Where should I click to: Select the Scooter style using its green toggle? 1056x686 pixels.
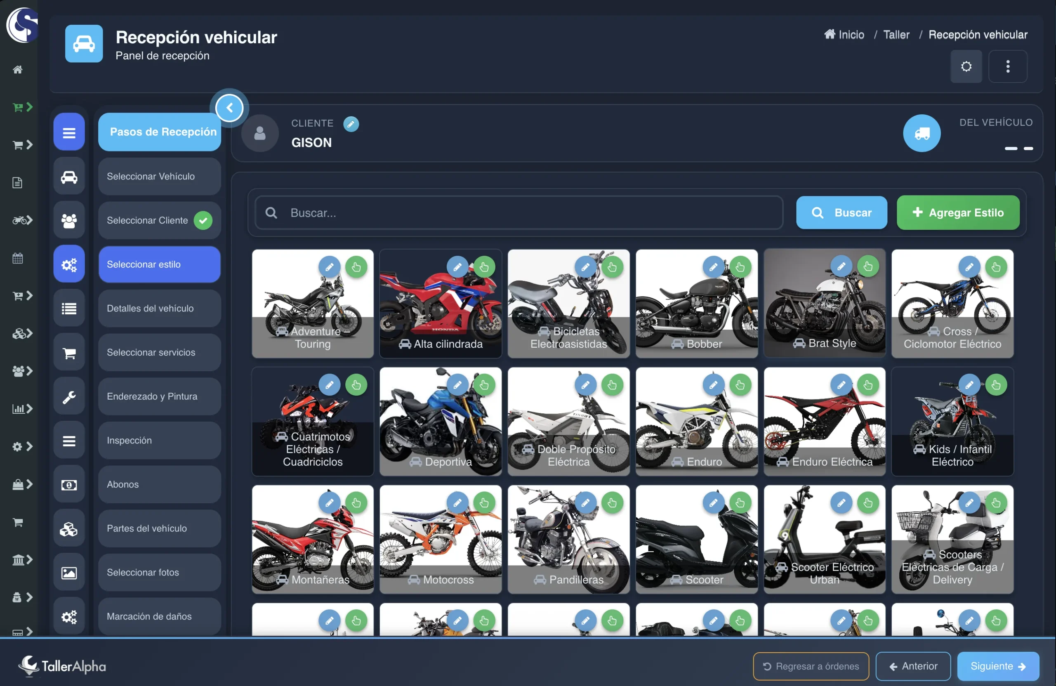coord(740,503)
